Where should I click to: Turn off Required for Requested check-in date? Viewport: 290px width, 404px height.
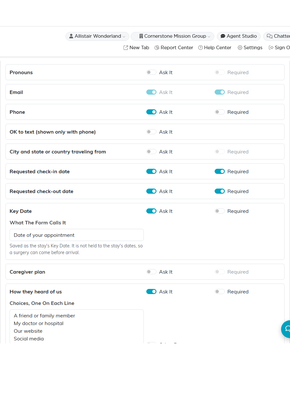tap(220, 171)
